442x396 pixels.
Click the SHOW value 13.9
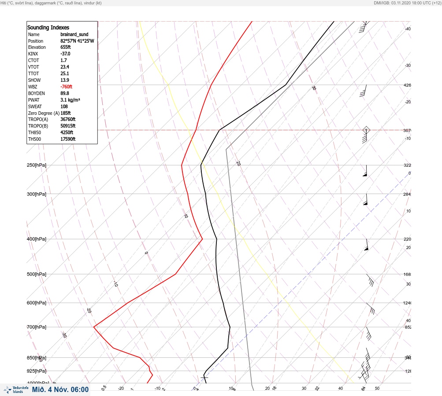(x=65, y=80)
